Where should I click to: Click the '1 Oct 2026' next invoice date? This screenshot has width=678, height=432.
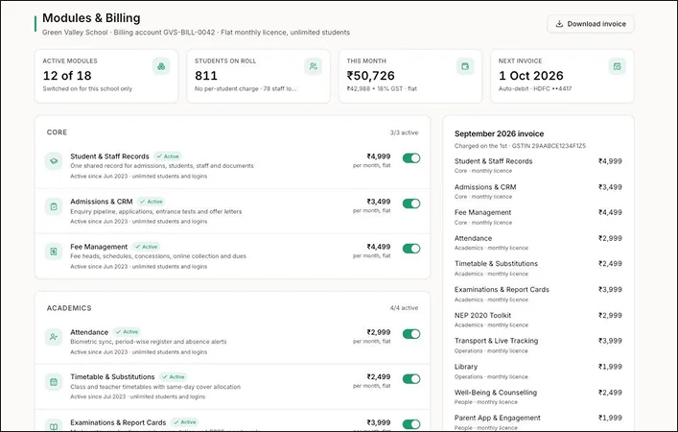531,76
